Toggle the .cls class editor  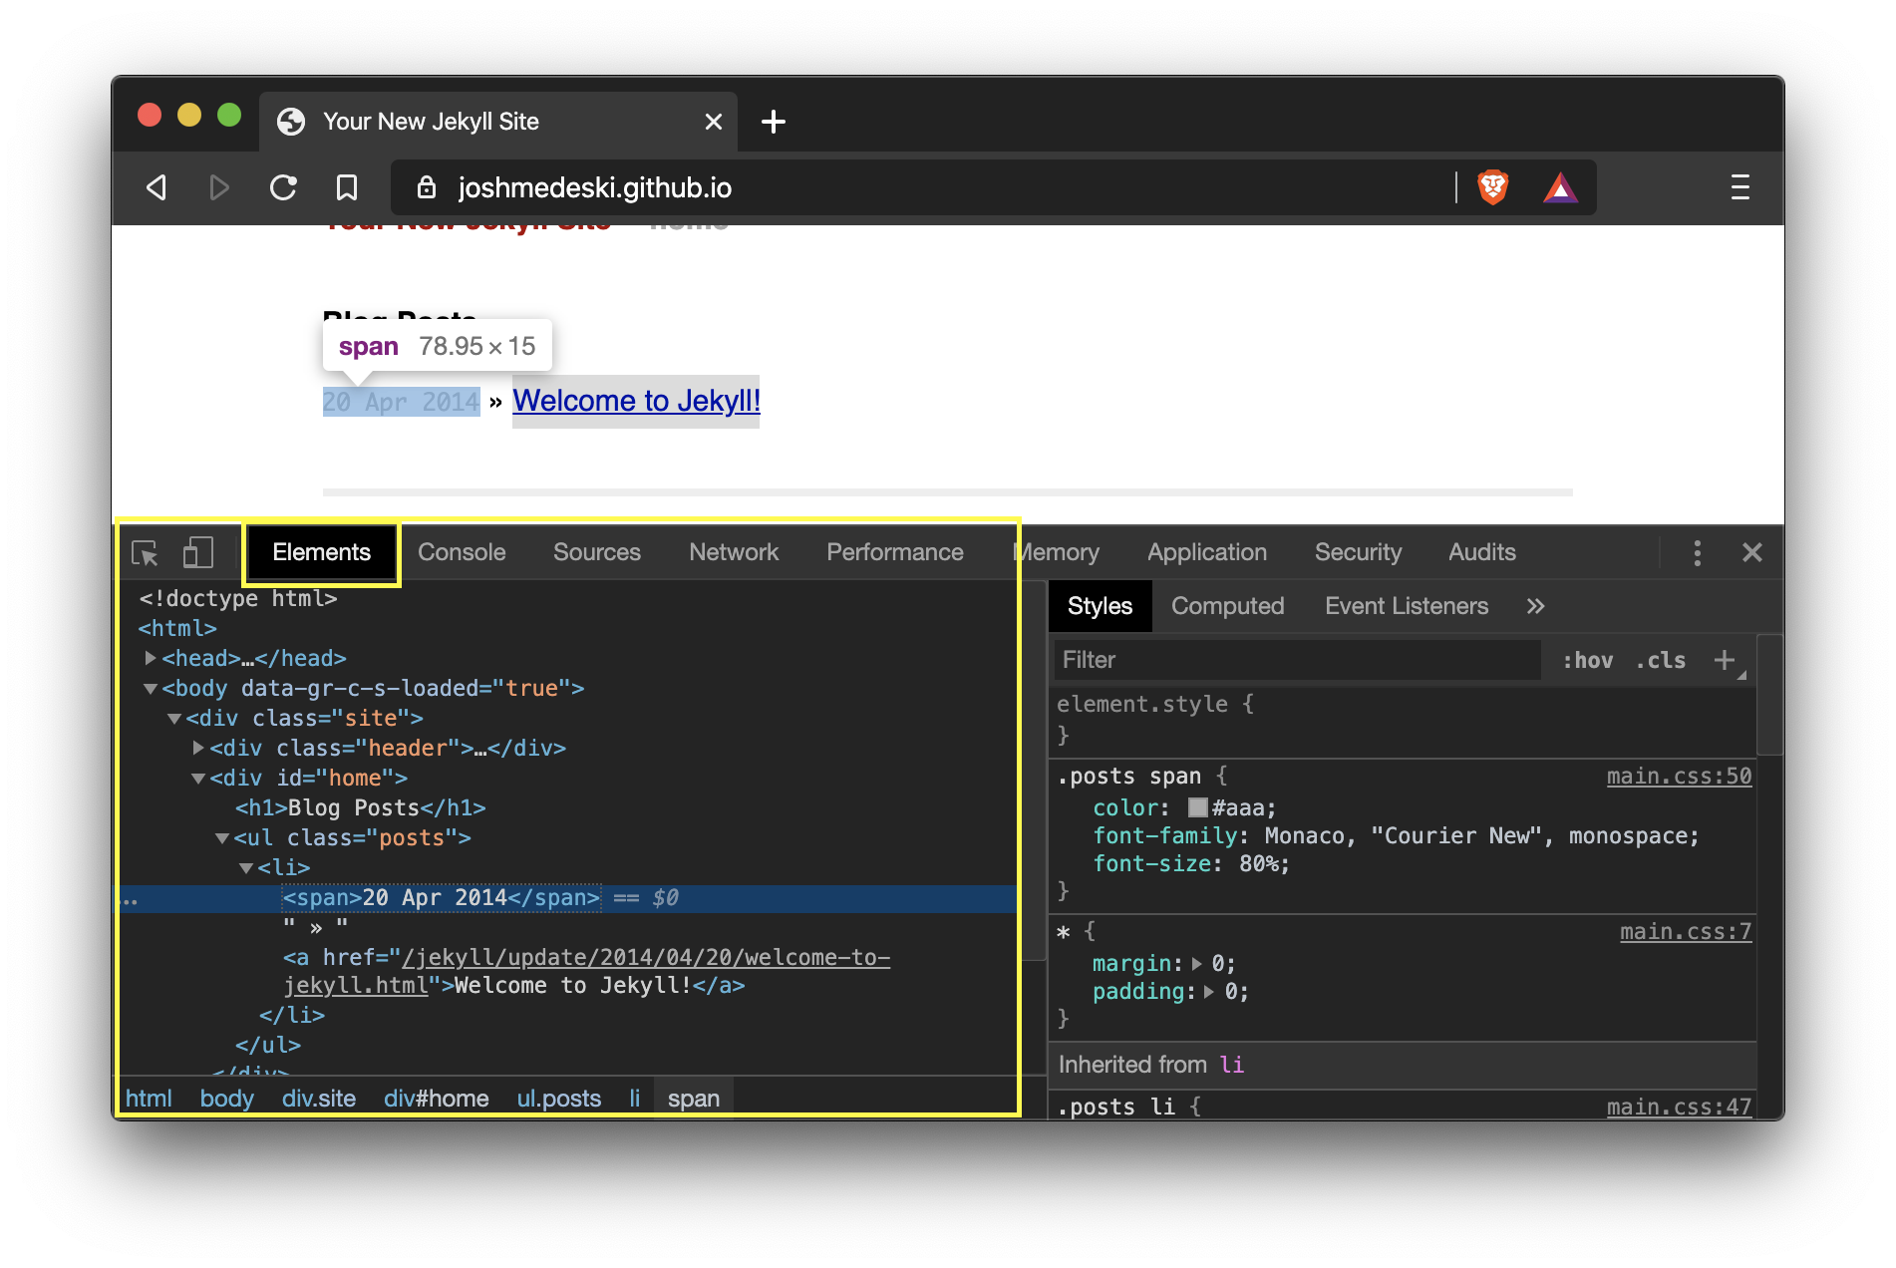tap(1661, 660)
